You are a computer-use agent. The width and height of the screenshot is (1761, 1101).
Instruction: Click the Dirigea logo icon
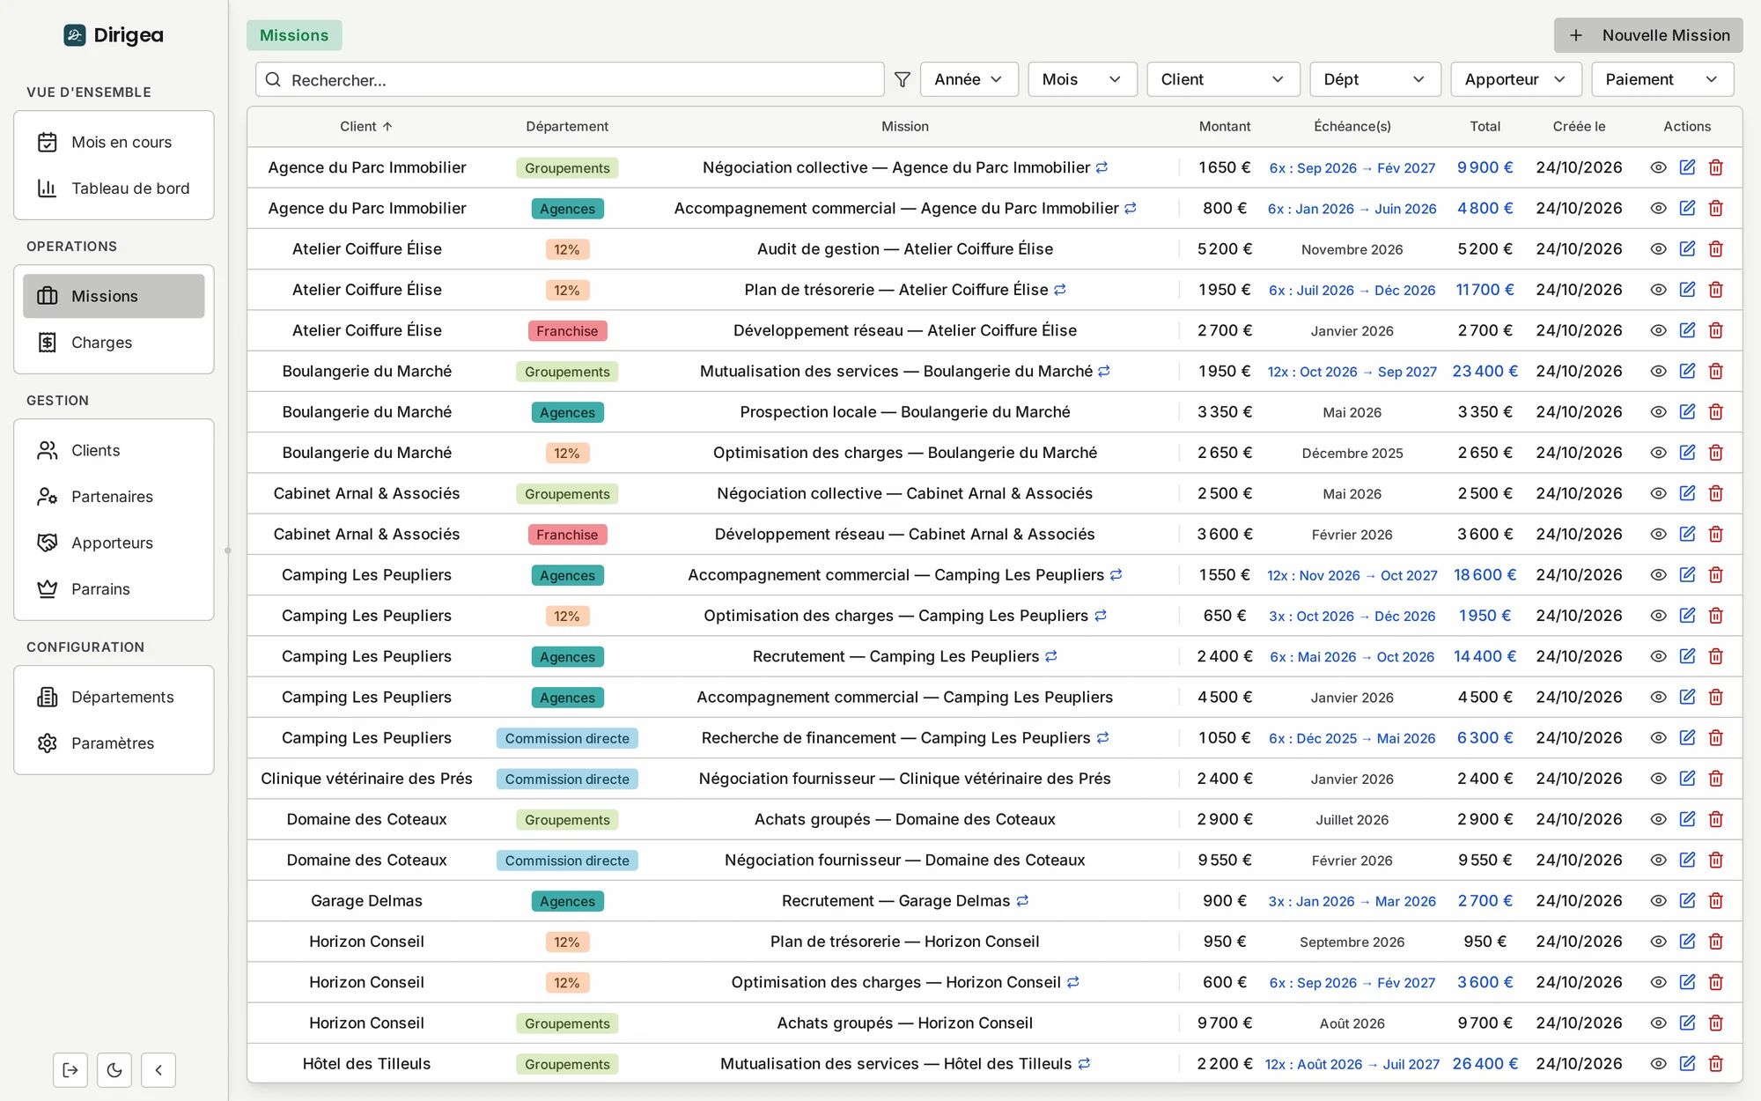75,35
